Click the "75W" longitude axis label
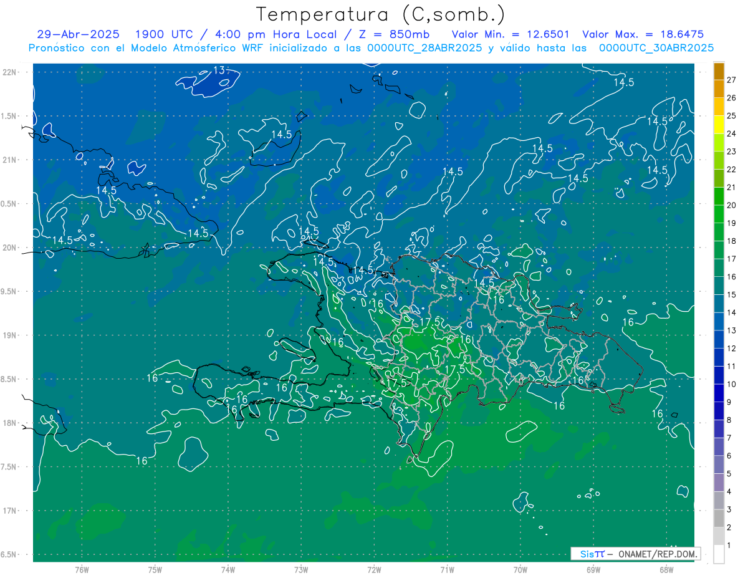 coord(155,570)
